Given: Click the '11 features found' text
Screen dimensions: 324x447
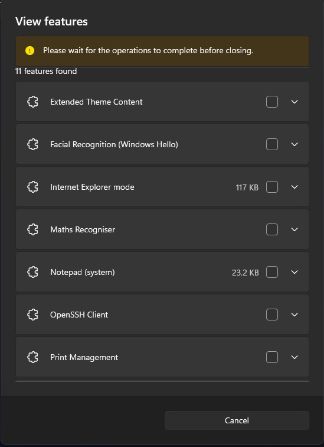Looking at the screenshot, I should coord(46,71).
